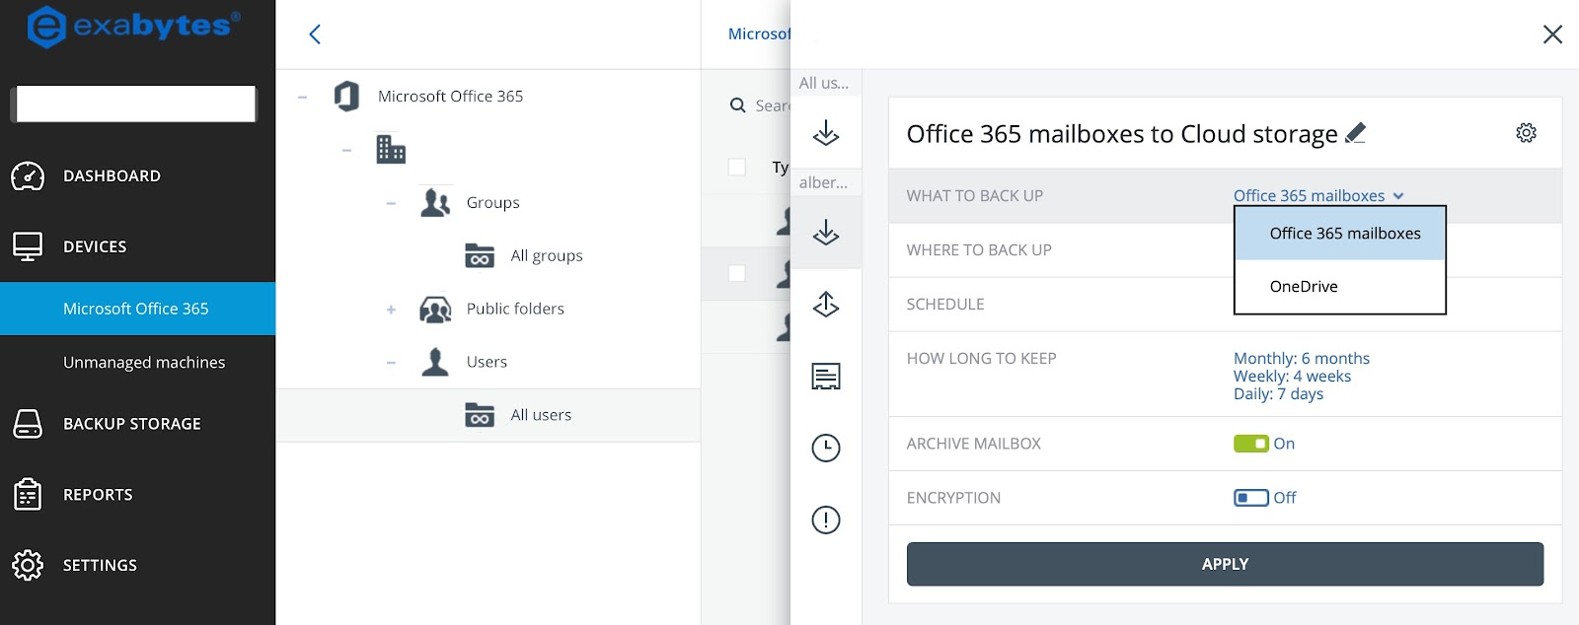Click the Backup Storage drive icon
The width and height of the screenshot is (1579, 625).
(x=28, y=424)
